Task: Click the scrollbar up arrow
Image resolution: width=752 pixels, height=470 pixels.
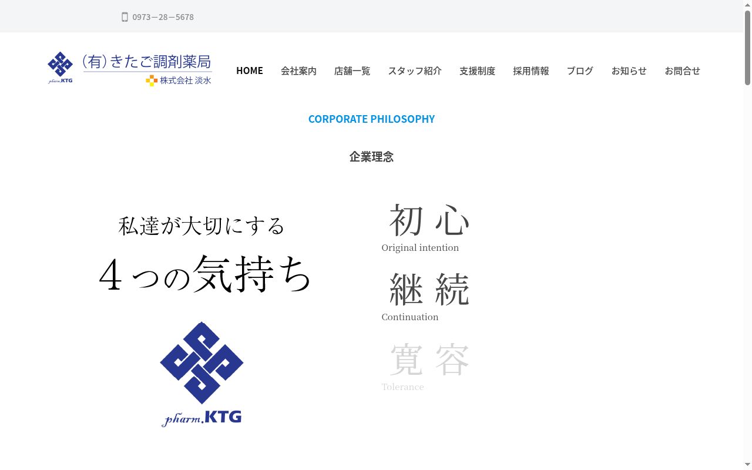Action: [x=747, y=4]
